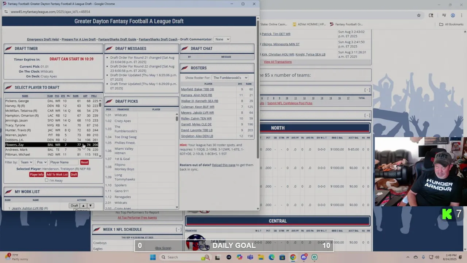Open File Explorer from the taskbar

(x=261, y=257)
